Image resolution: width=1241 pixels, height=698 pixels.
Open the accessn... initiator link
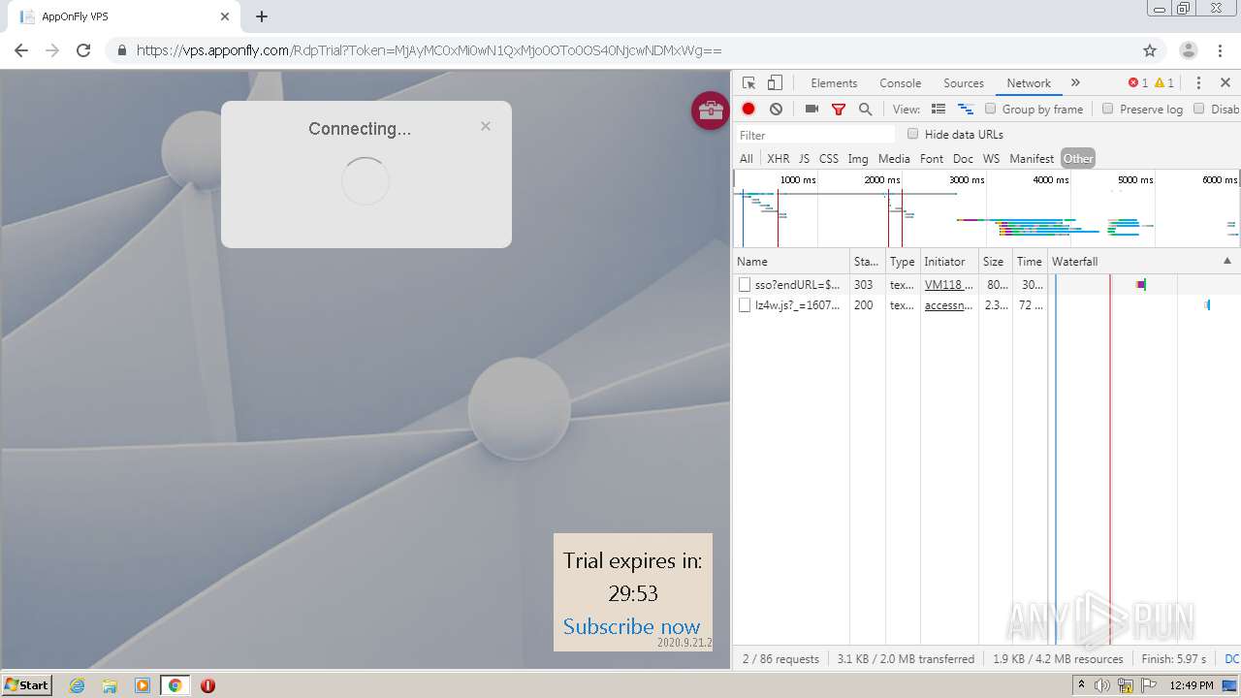[948, 305]
